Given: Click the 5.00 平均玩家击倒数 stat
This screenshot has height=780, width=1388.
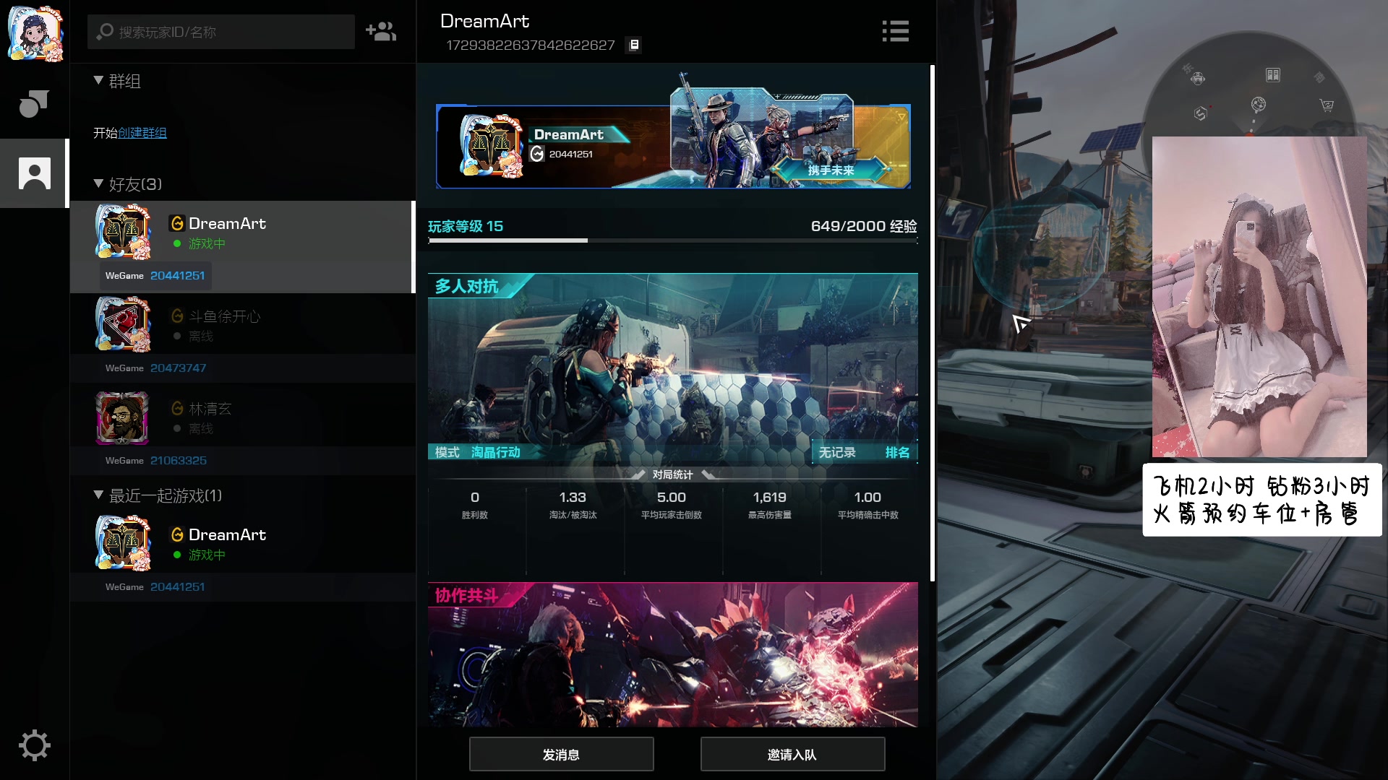Looking at the screenshot, I should coord(671,504).
